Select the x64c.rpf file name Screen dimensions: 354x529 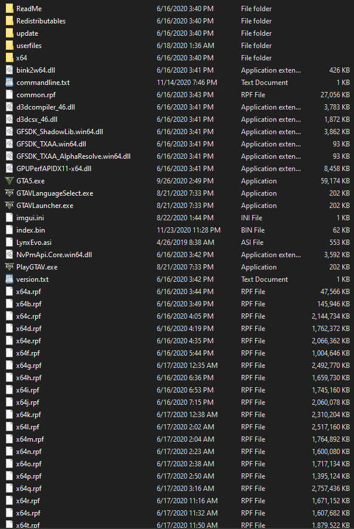pos(29,316)
